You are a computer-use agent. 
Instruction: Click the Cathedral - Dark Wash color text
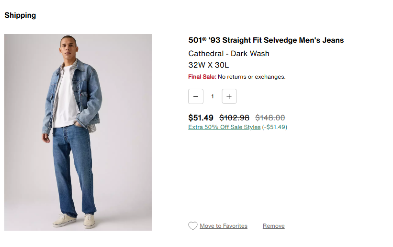tap(229, 54)
